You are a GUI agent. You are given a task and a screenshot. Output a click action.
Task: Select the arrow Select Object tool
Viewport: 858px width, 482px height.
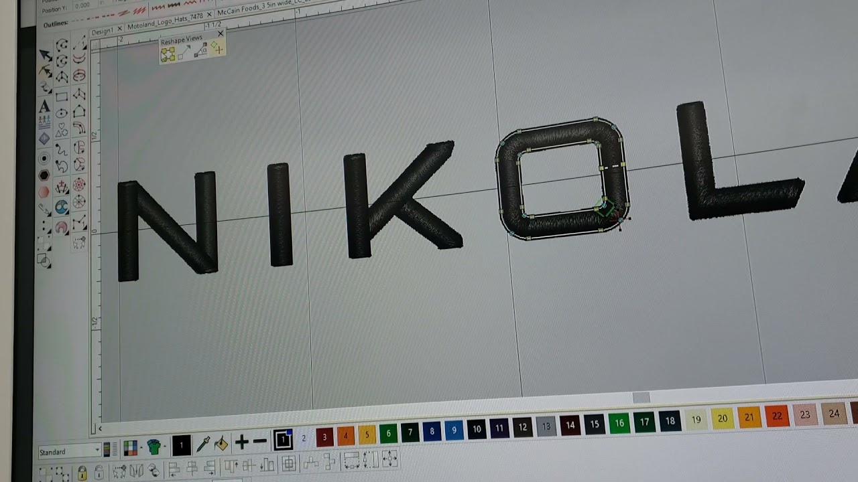(x=46, y=56)
